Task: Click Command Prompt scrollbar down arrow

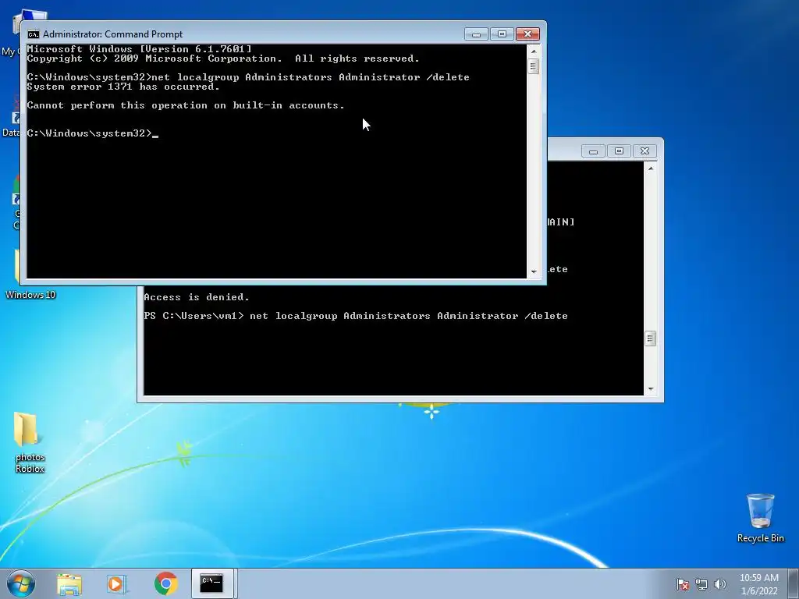Action: (x=534, y=272)
